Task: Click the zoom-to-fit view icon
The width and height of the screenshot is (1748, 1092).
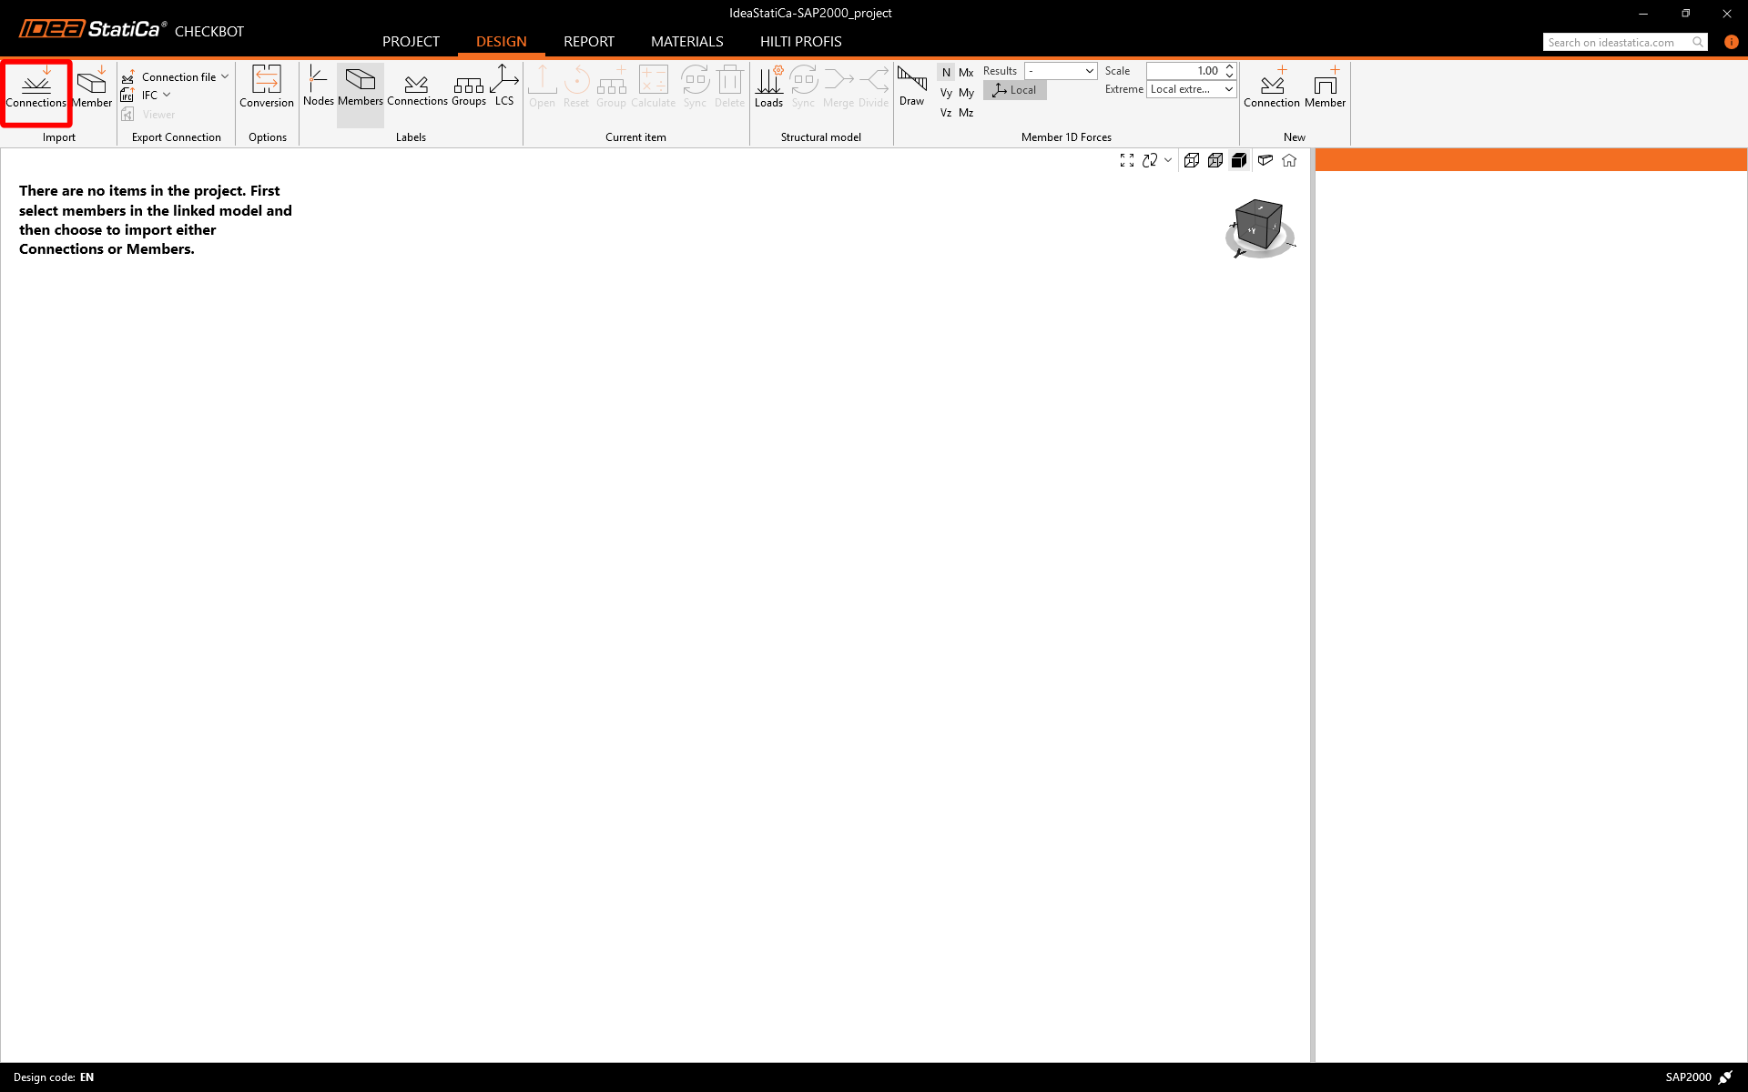Action: pyautogui.click(x=1127, y=160)
